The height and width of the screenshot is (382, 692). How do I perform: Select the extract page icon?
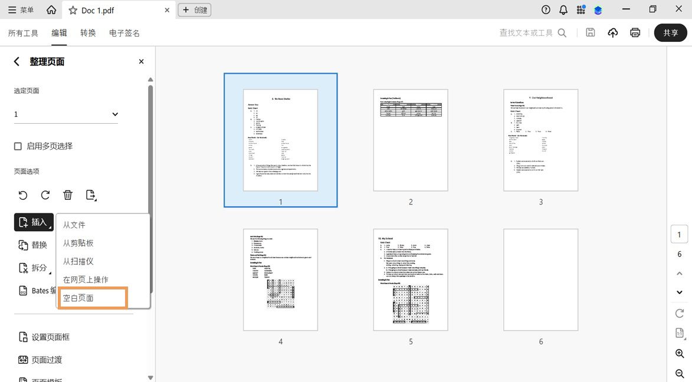tap(90, 195)
